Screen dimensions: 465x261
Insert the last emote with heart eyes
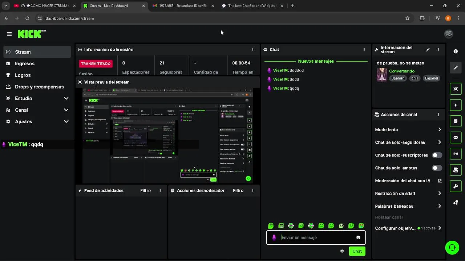pyautogui.click(x=361, y=226)
